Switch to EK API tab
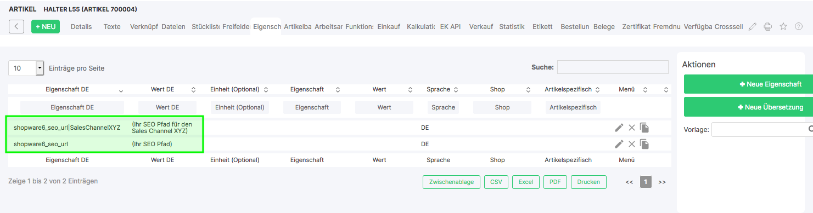 coord(450,26)
